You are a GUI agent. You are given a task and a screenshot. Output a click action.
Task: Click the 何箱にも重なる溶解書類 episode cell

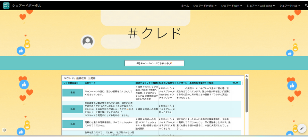(x=110, y=124)
